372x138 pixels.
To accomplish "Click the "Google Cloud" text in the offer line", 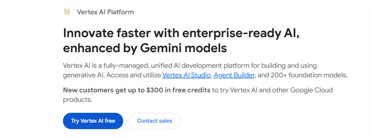I will point(313,90).
